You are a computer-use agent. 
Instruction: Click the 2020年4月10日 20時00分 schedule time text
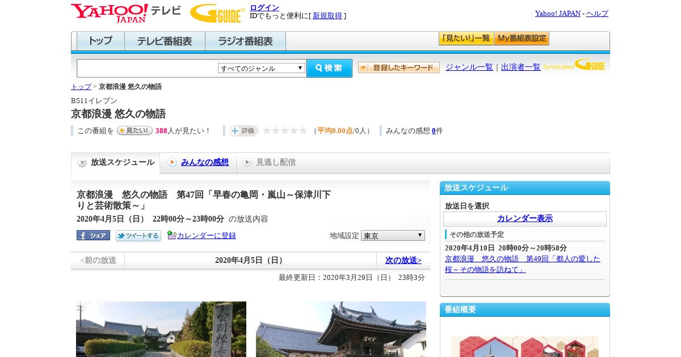point(506,248)
